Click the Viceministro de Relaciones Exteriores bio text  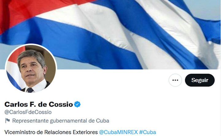51,132
